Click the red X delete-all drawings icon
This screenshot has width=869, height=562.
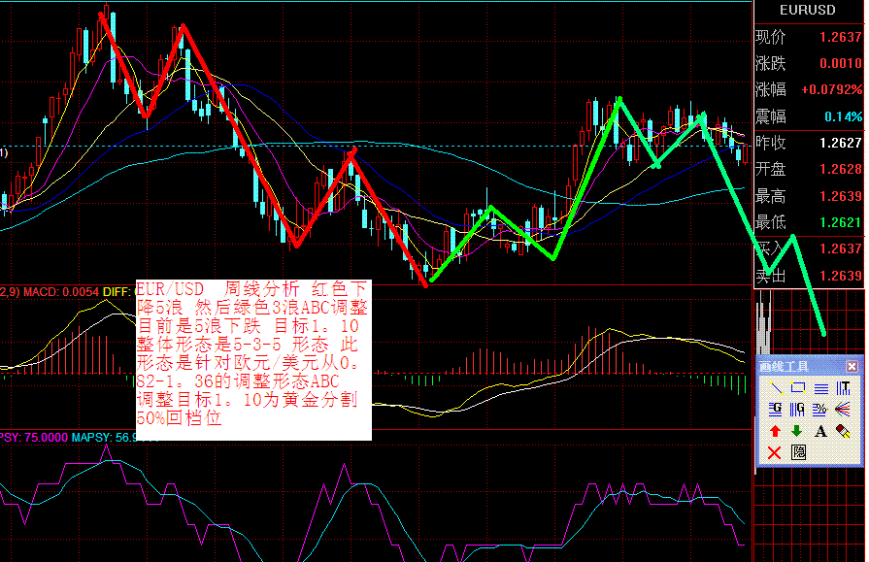tap(774, 453)
